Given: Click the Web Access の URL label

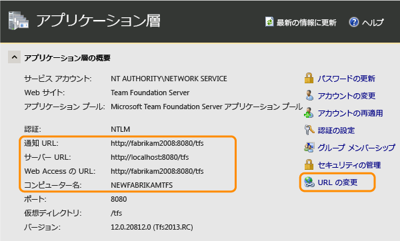Looking at the screenshot, I should [x=60, y=171].
